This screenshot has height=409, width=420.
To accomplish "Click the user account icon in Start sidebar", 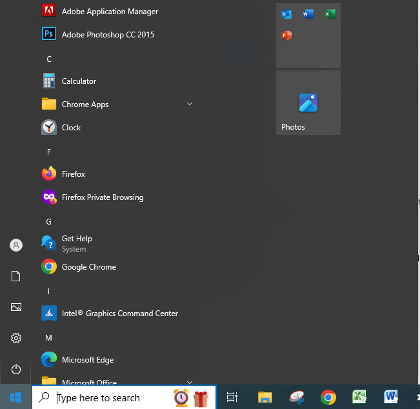I will click(16, 245).
